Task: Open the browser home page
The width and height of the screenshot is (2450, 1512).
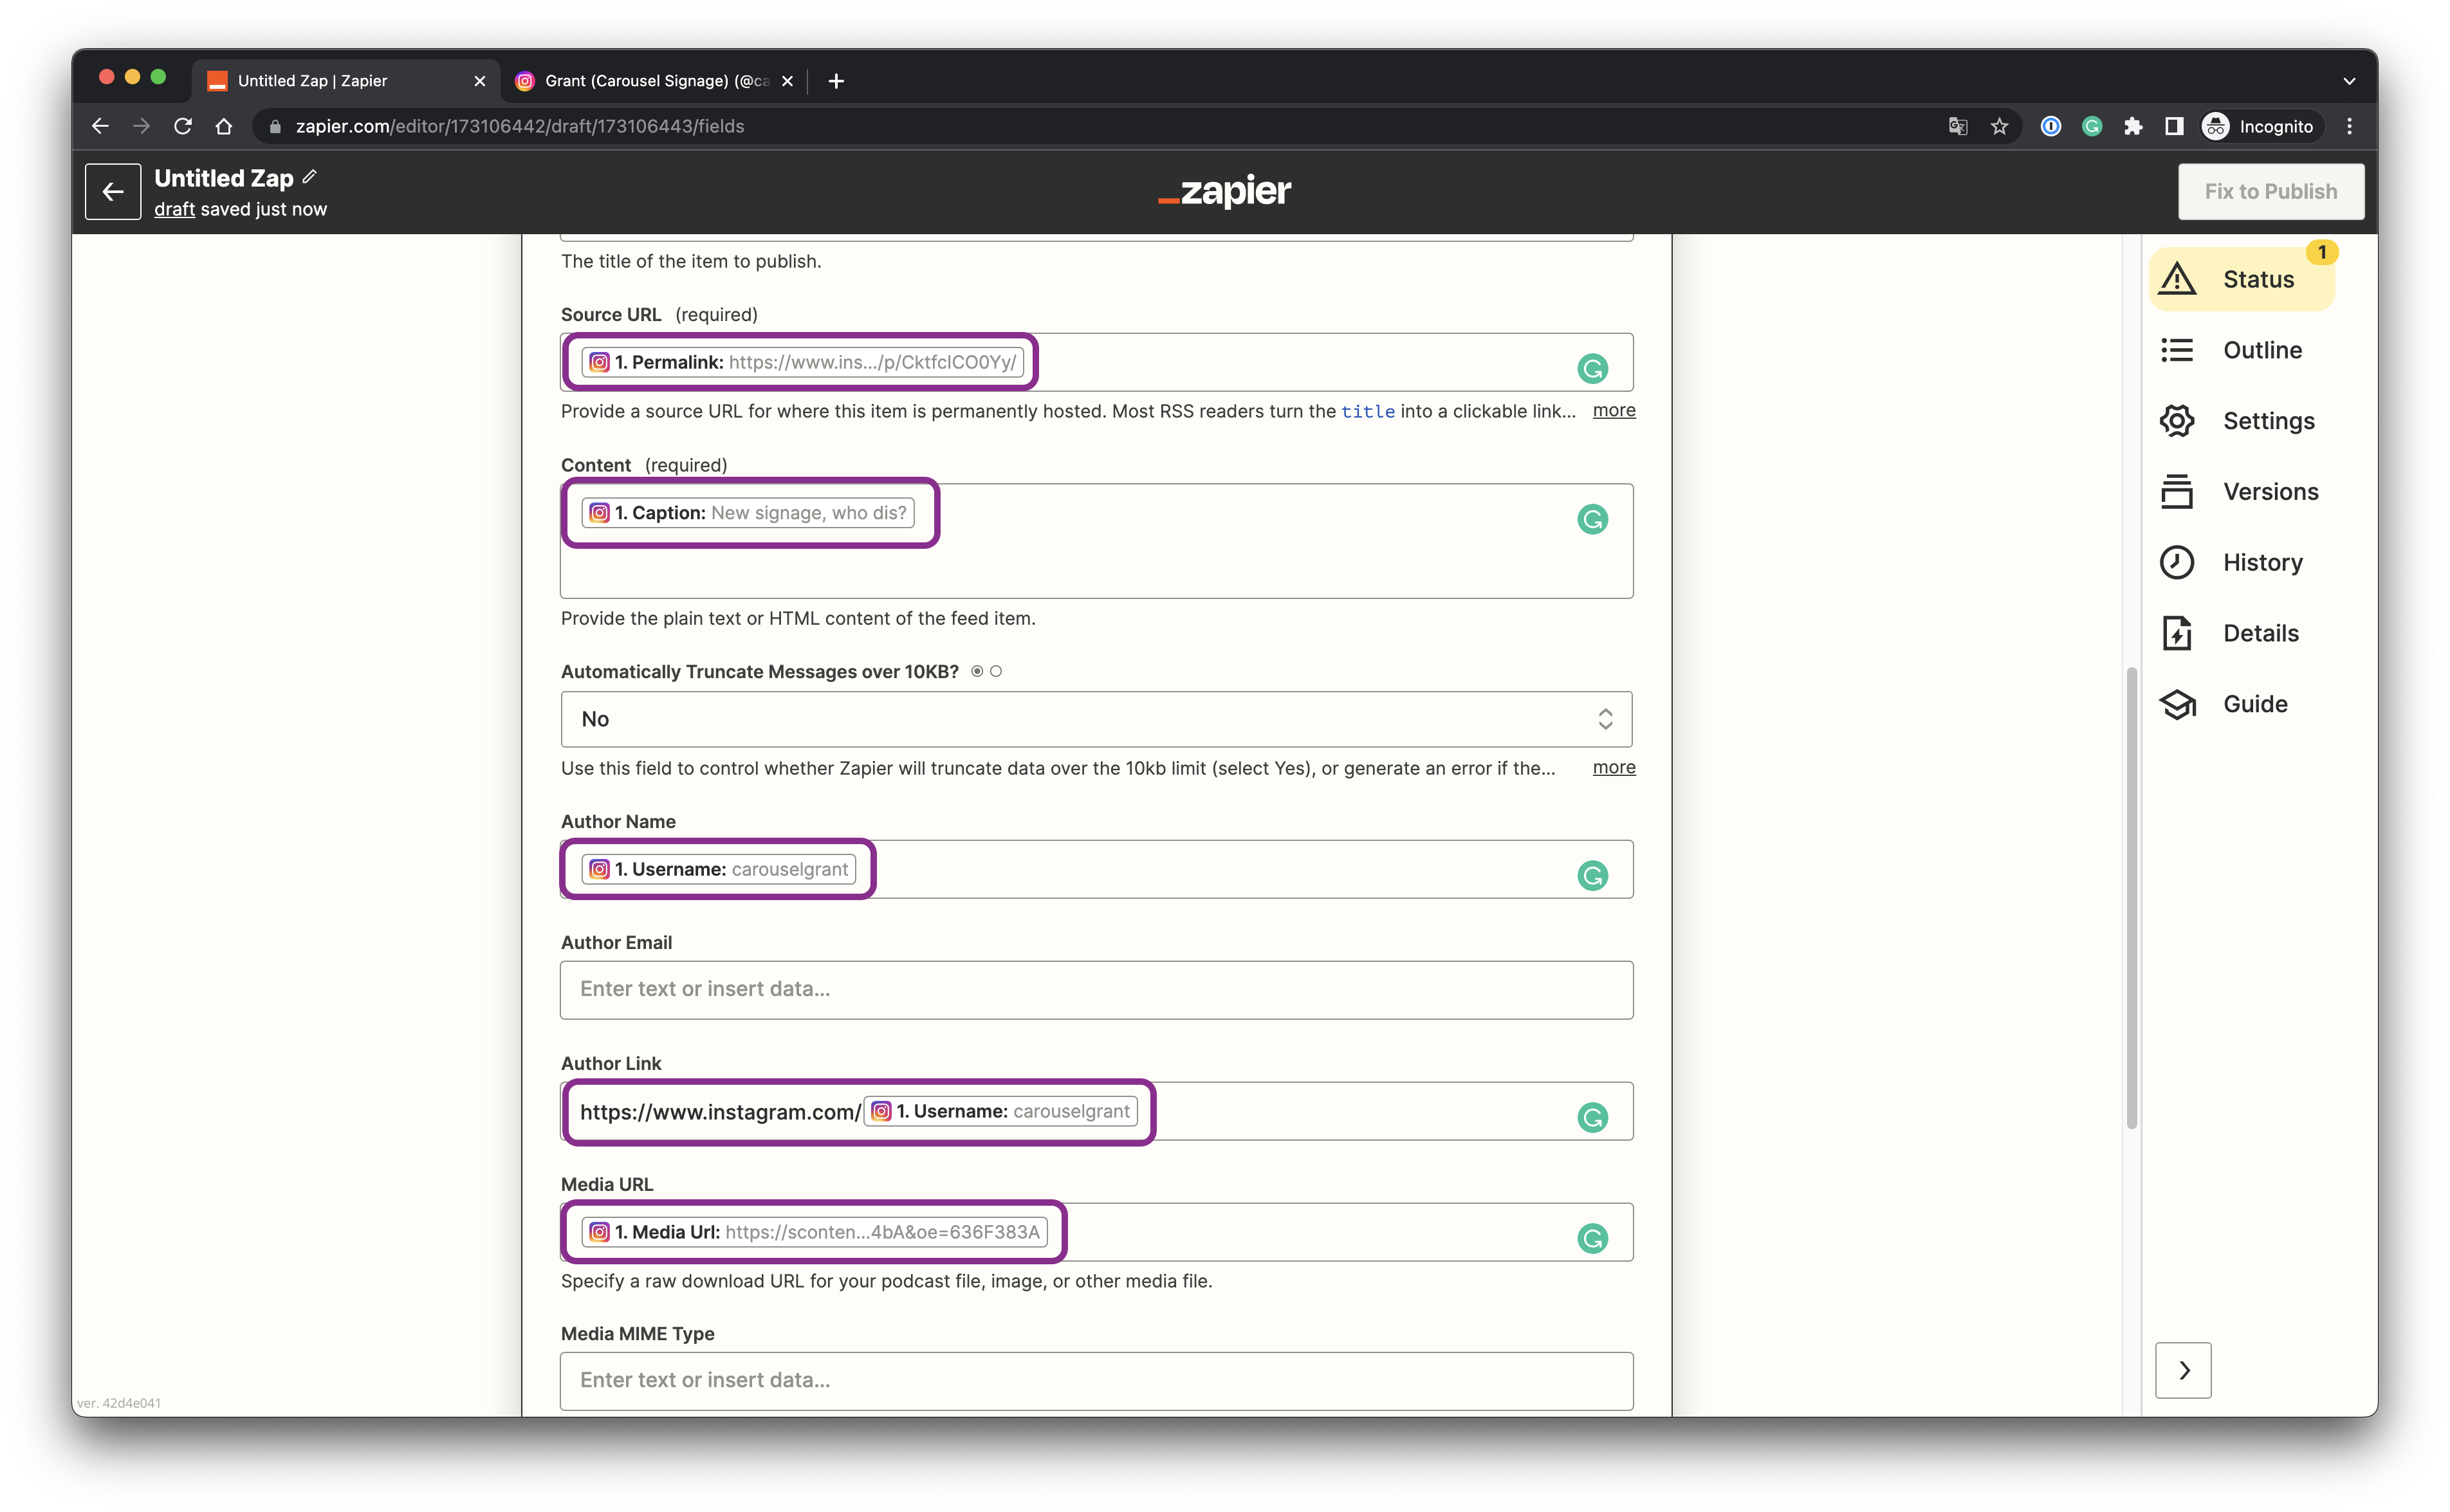Action: click(224, 126)
